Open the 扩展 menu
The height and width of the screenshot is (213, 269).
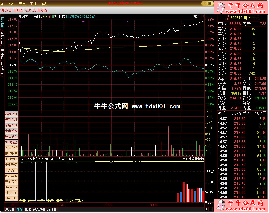point(11,3)
